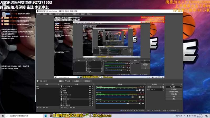
Task: Click the Windows taskbar search box
Action: click(24, 116)
